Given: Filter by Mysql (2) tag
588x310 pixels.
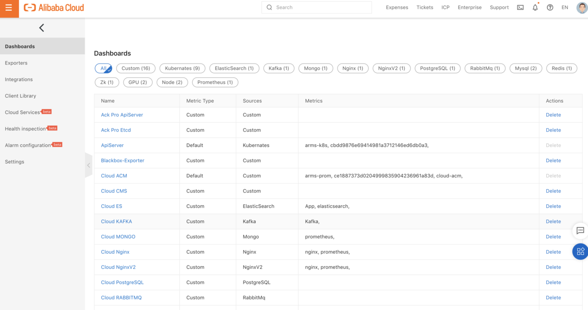Looking at the screenshot, I should tap(526, 68).
